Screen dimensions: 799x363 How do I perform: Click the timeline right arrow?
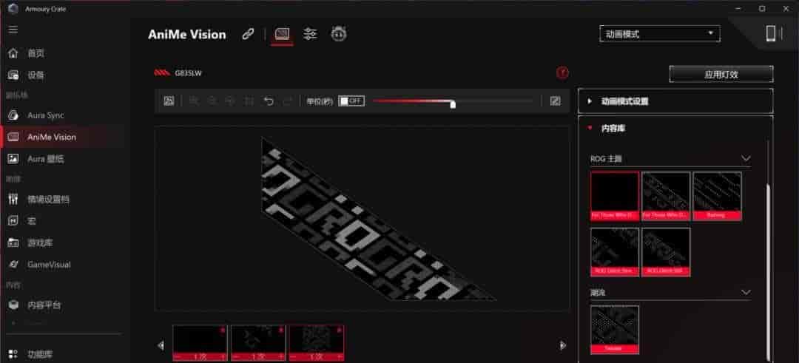pyautogui.click(x=562, y=346)
